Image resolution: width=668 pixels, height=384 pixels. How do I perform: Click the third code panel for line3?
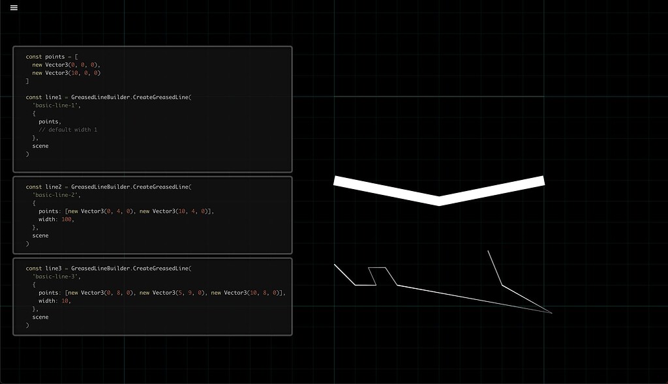tap(152, 297)
